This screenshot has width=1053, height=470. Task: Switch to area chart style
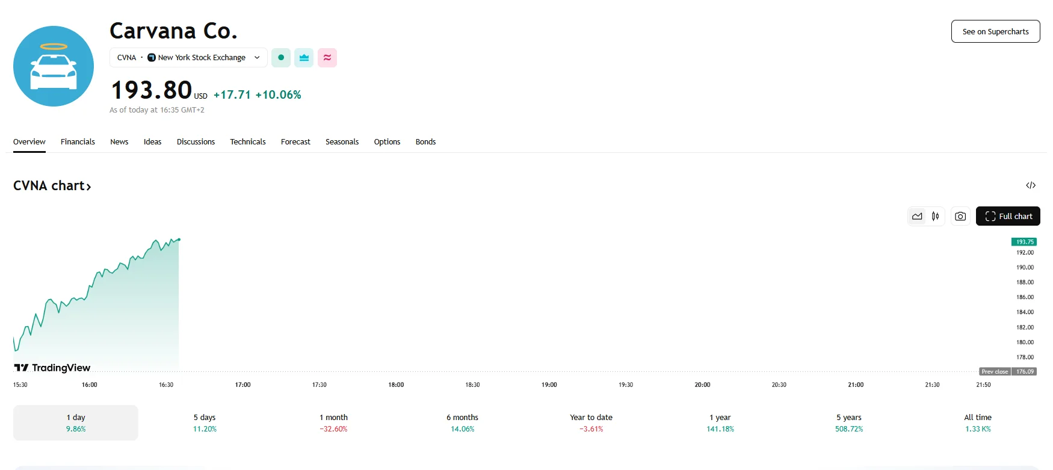[x=917, y=216]
